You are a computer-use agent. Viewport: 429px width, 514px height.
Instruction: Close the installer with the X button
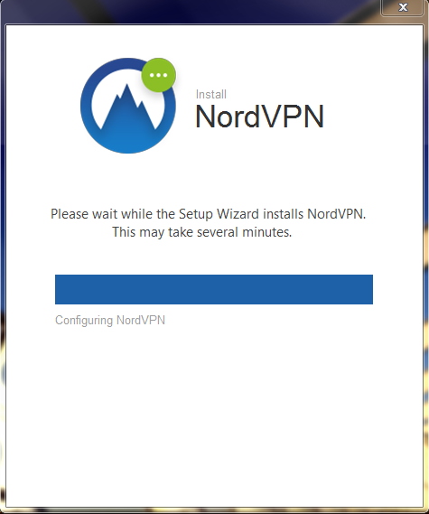(403, 7)
